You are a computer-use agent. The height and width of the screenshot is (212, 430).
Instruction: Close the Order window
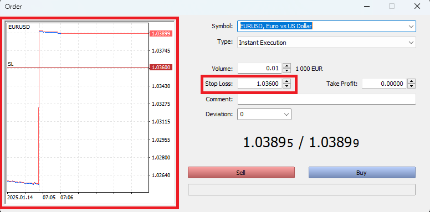pyautogui.click(x=417, y=6)
